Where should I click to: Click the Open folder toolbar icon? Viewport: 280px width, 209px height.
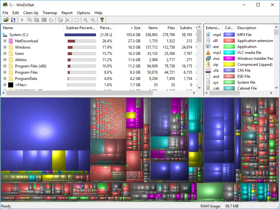coord(6,20)
